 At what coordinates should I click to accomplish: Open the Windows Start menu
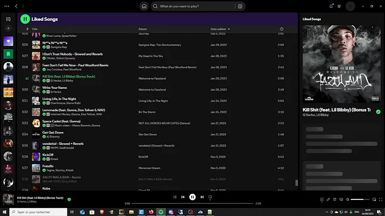pos(4,212)
